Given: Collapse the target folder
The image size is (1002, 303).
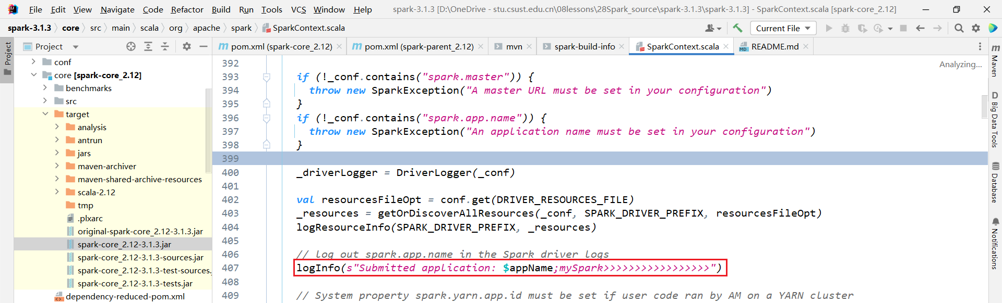Looking at the screenshot, I should click(45, 114).
